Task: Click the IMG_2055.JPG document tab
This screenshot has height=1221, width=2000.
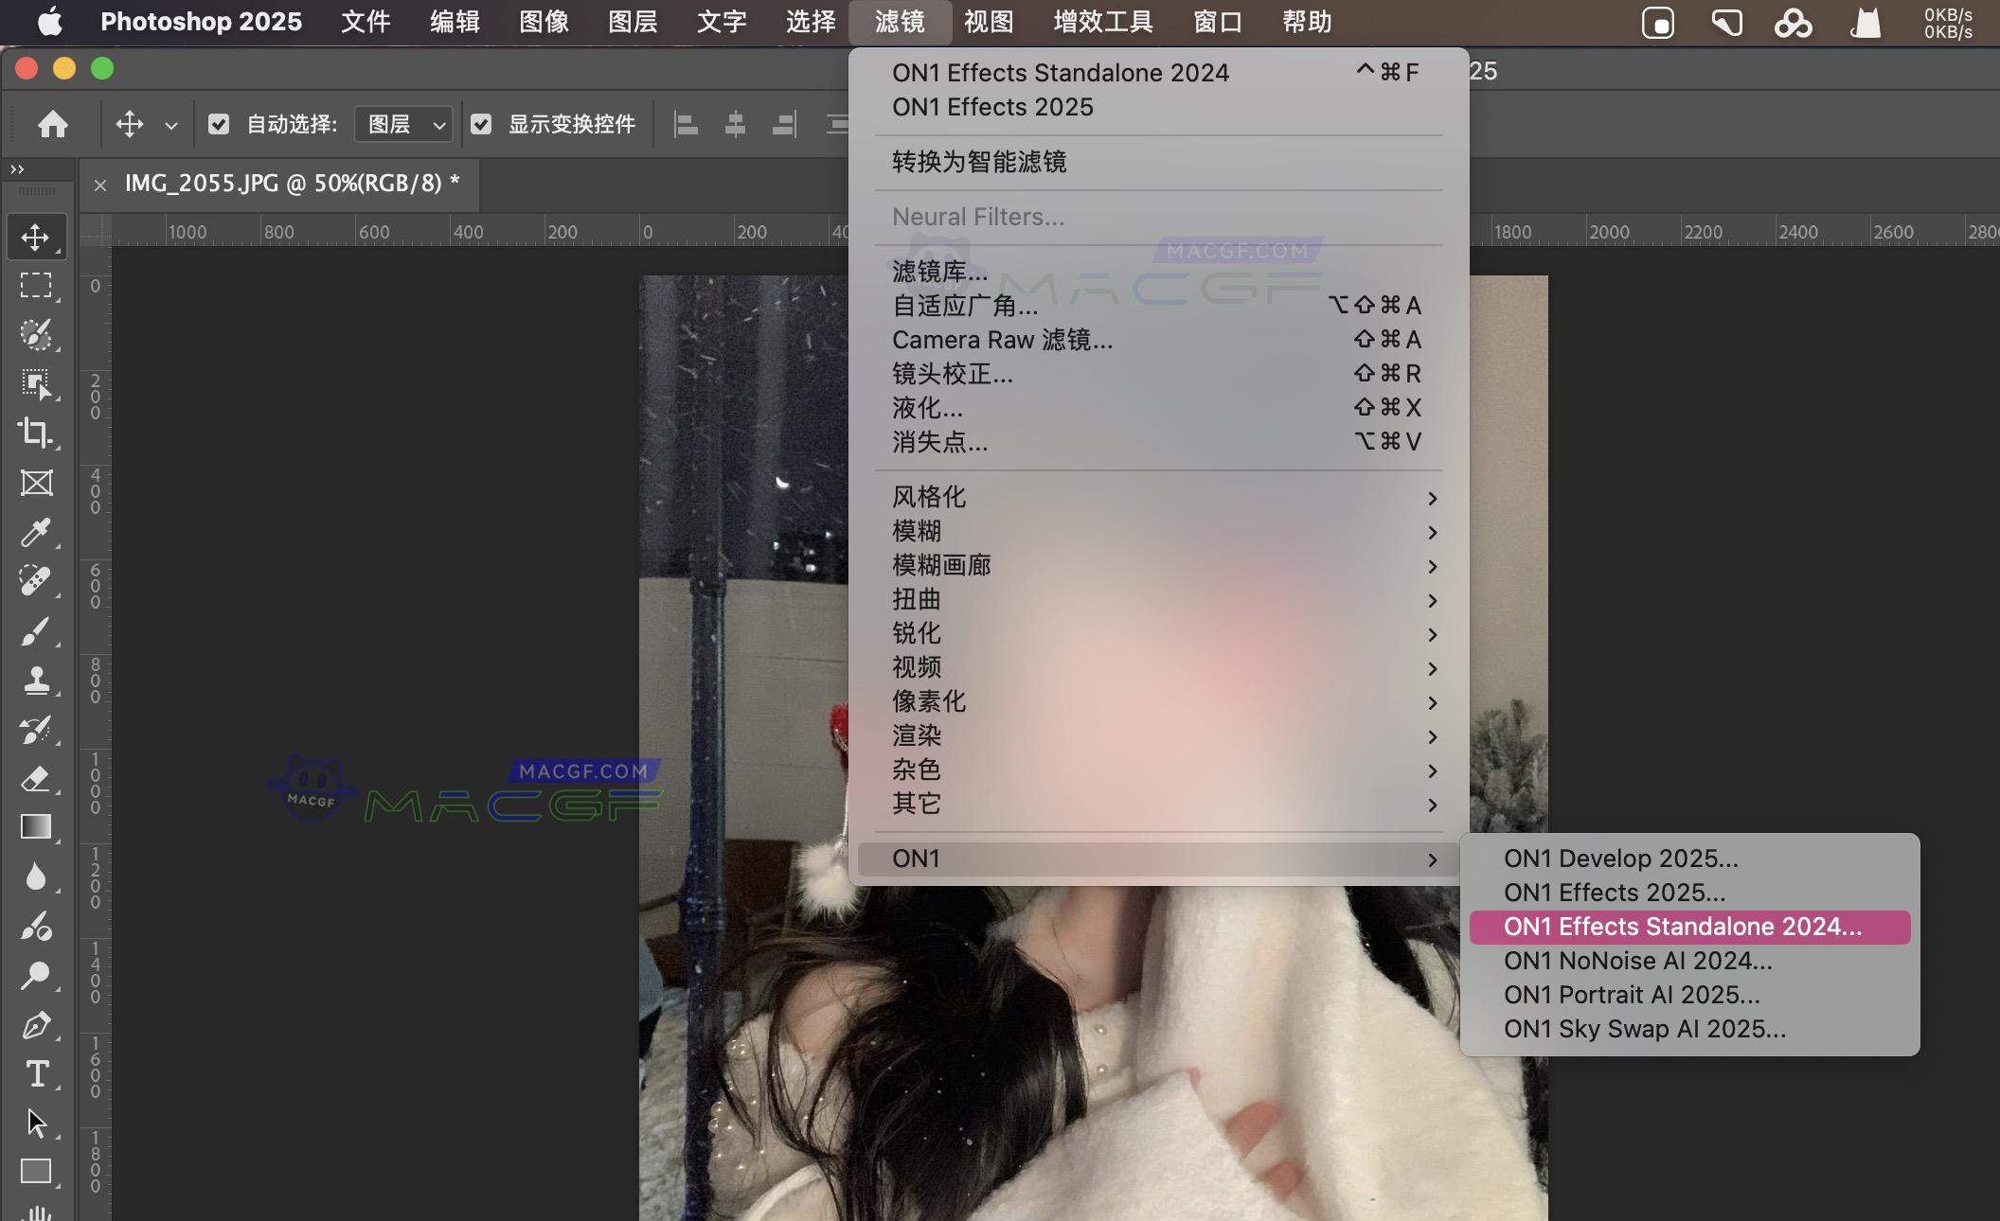Action: (291, 185)
